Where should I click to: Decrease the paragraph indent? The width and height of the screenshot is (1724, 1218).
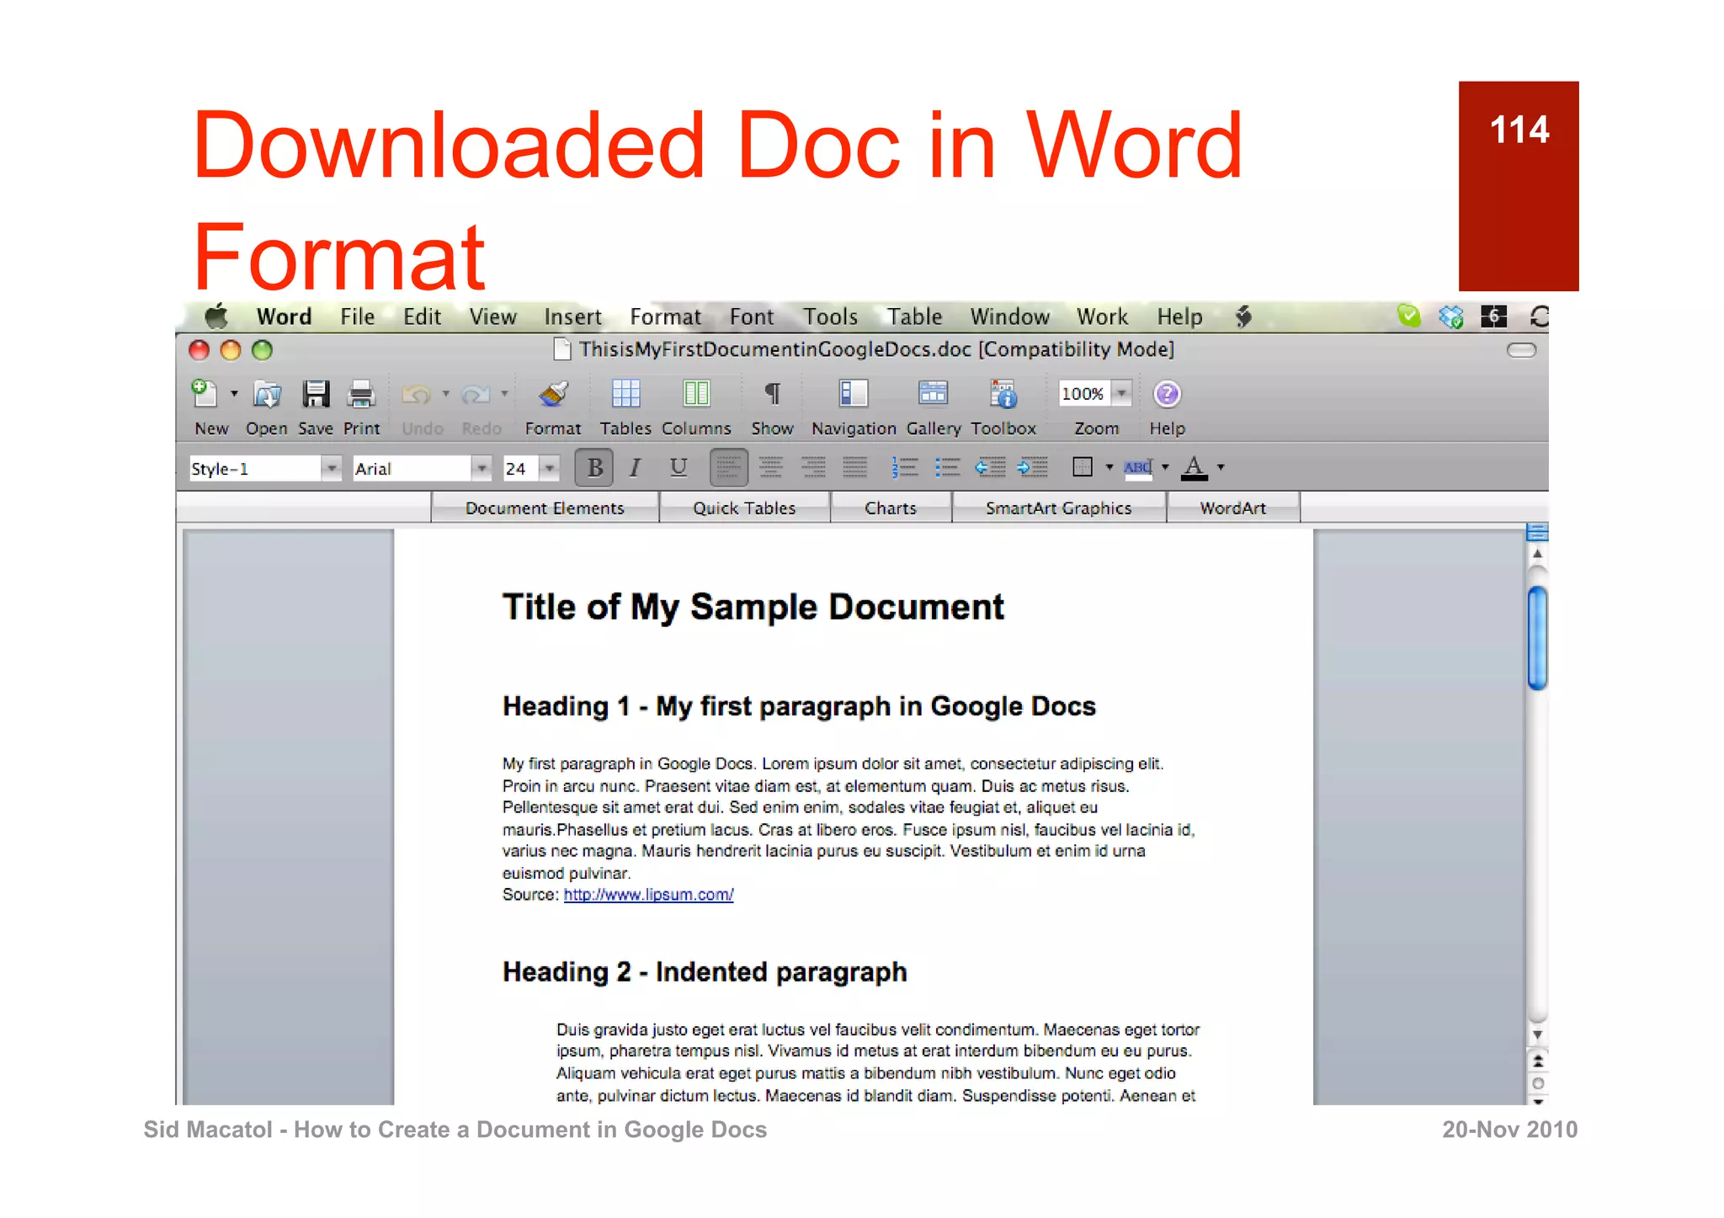(990, 467)
